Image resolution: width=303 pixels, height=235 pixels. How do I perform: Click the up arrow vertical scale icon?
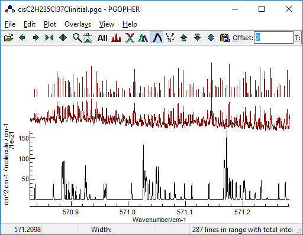(183, 37)
